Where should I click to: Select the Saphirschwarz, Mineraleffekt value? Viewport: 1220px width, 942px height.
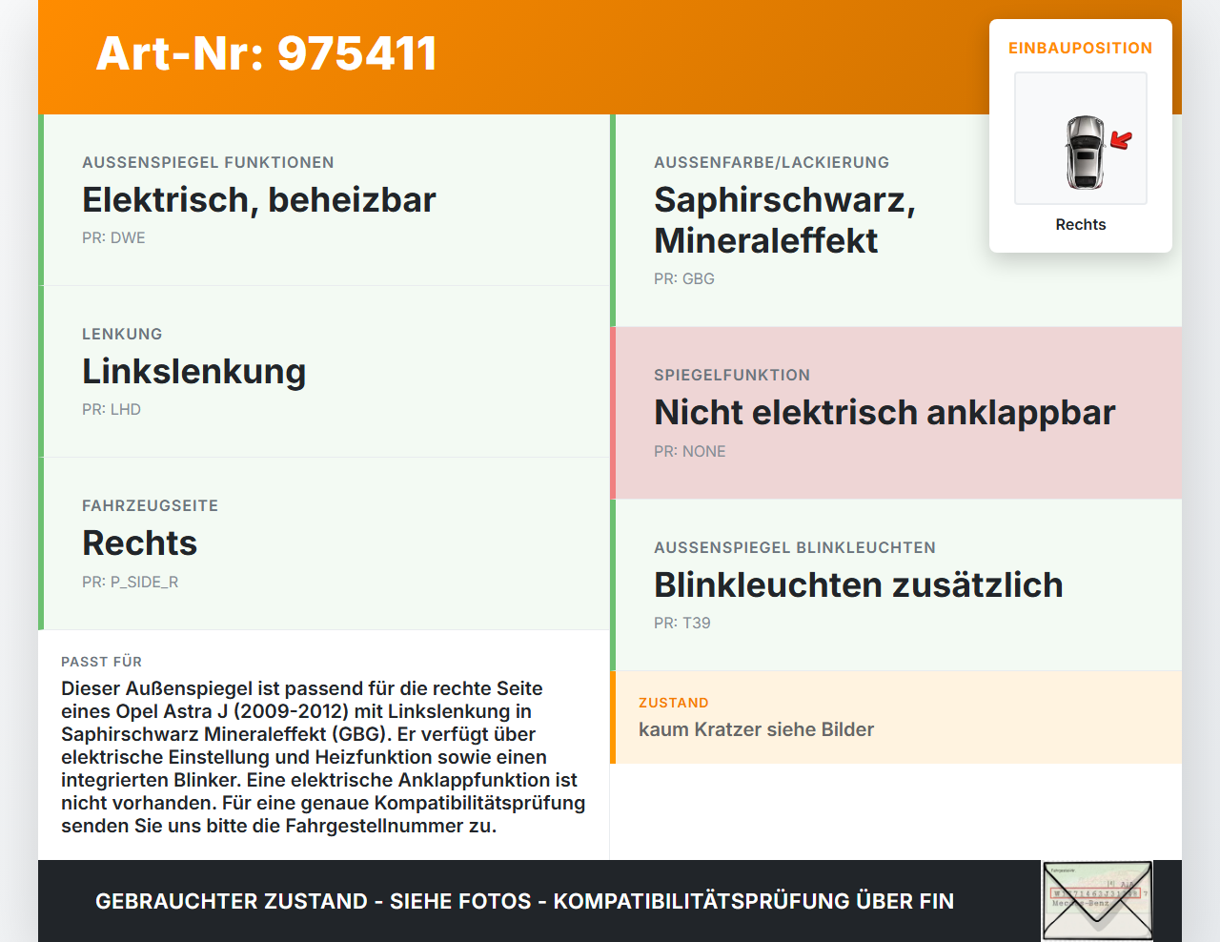[x=784, y=220]
